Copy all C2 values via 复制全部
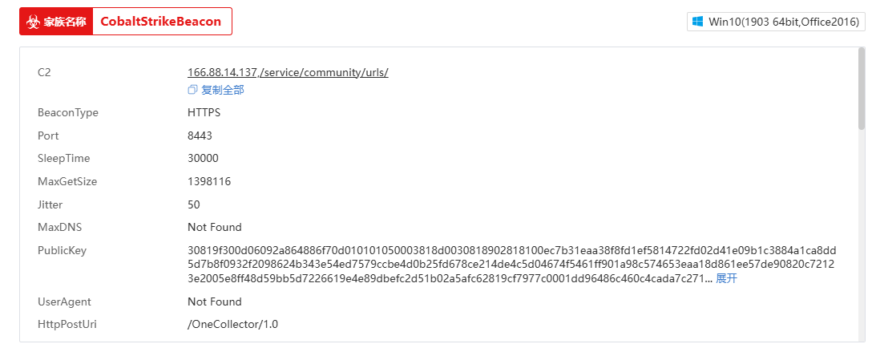 (x=222, y=90)
